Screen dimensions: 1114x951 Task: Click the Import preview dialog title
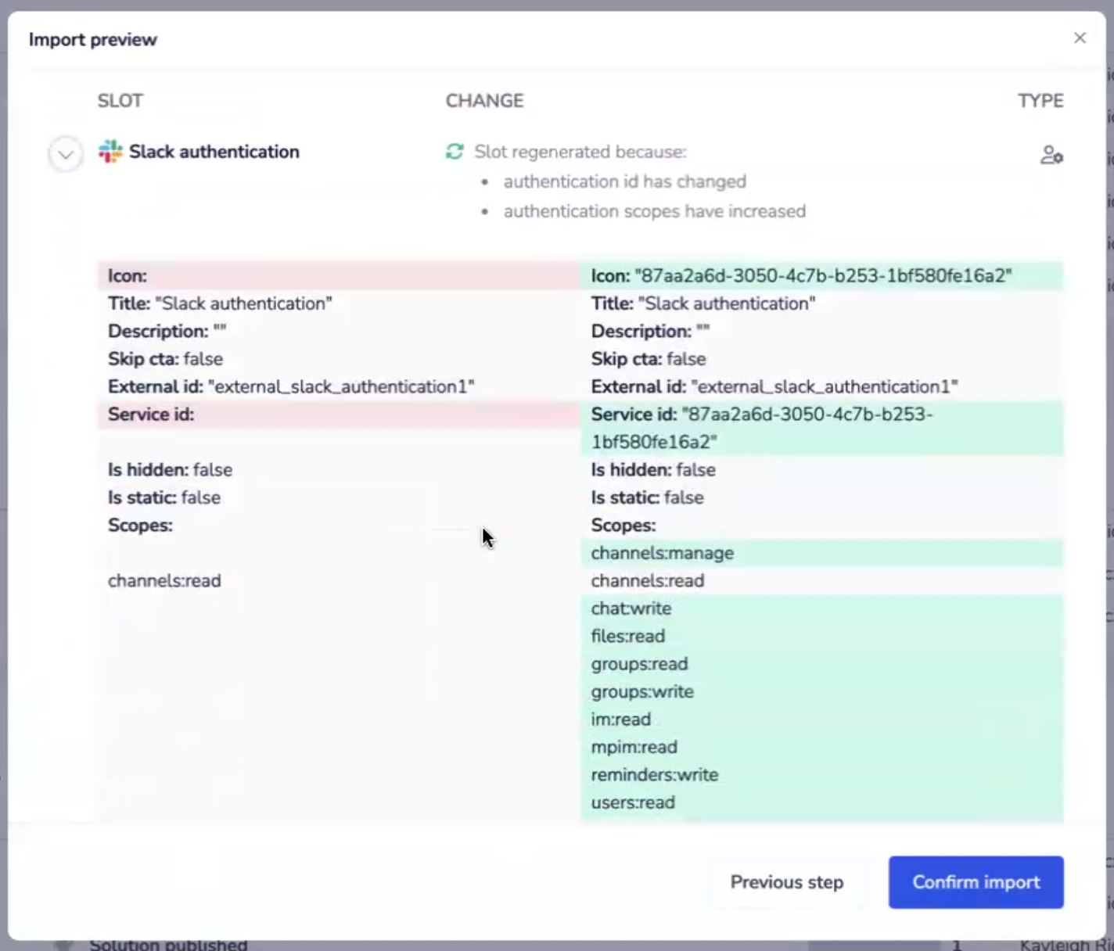(x=92, y=40)
